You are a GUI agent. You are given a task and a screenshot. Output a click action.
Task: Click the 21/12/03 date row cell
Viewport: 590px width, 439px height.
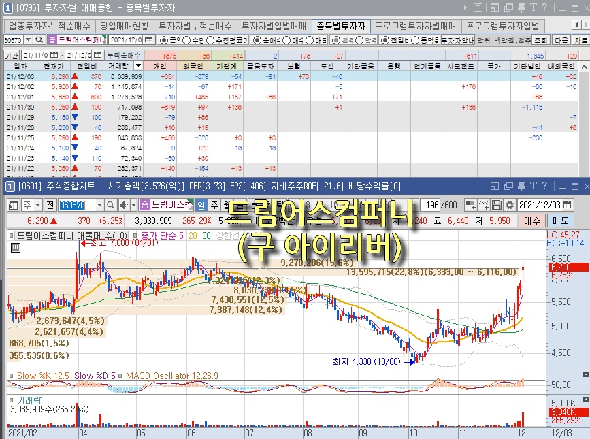(20, 76)
